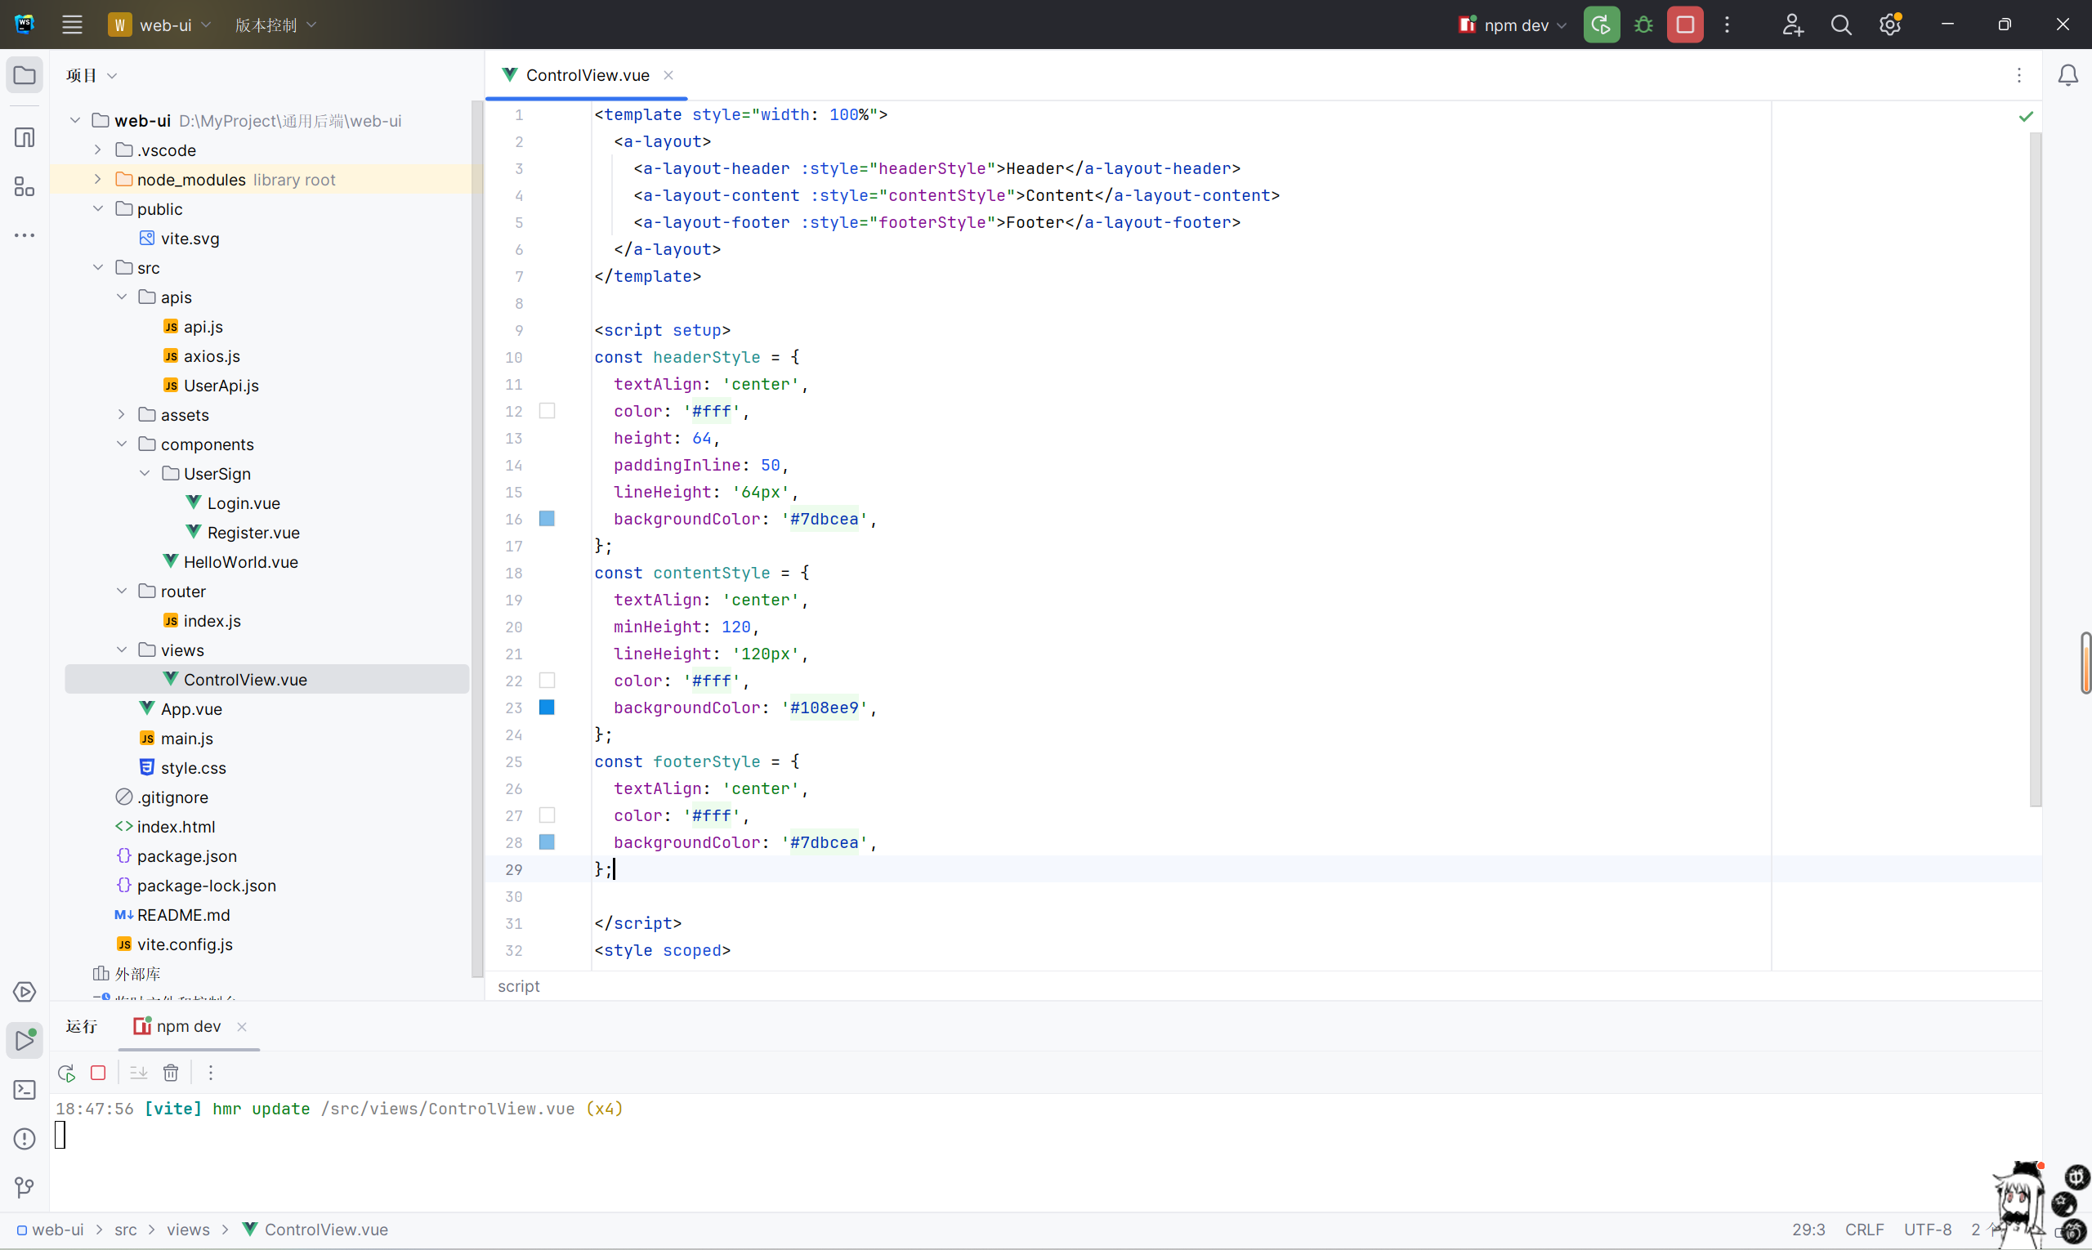The image size is (2092, 1250).
Task: Open the Run tool window icon
Action: click(25, 1040)
